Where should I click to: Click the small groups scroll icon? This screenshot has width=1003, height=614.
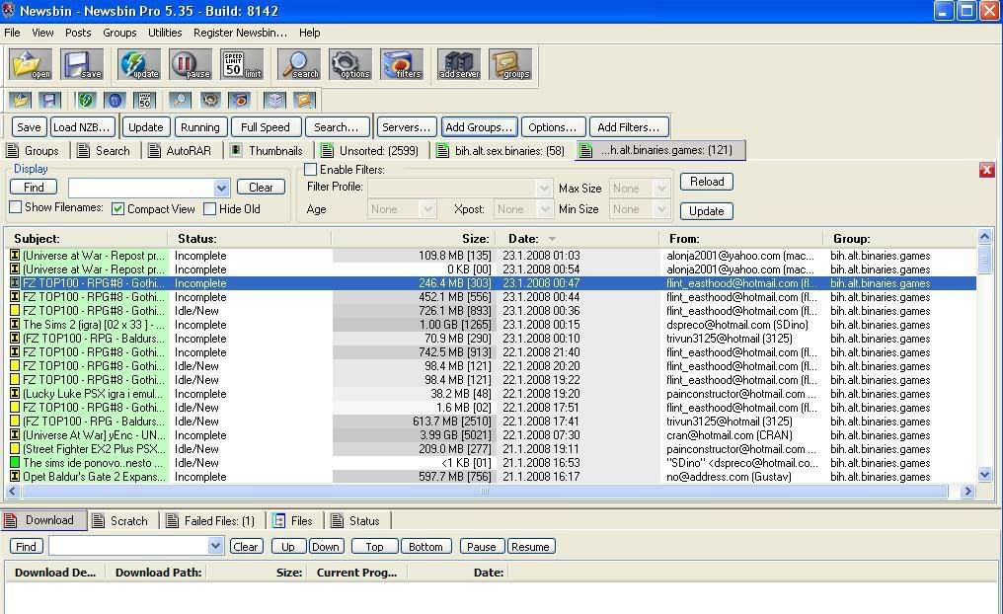pos(304,100)
